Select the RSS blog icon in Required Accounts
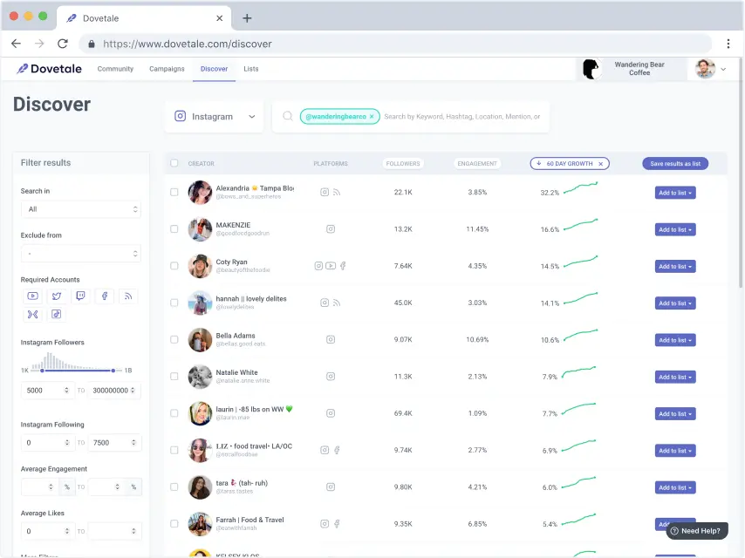The height and width of the screenshot is (558, 745). pyautogui.click(x=128, y=296)
